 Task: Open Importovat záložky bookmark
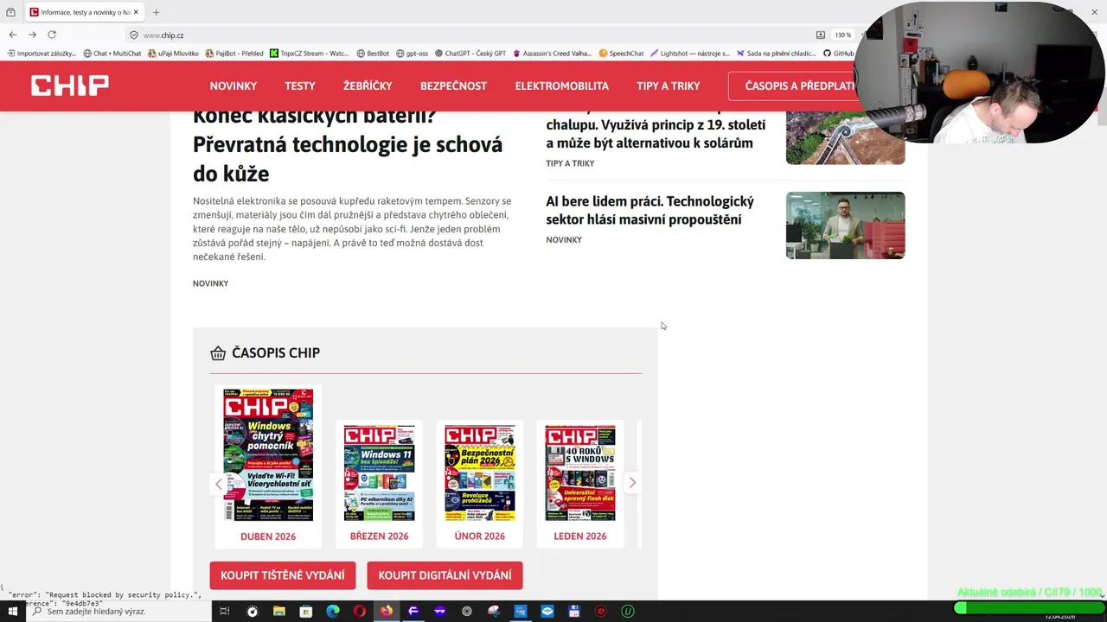click(x=42, y=54)
